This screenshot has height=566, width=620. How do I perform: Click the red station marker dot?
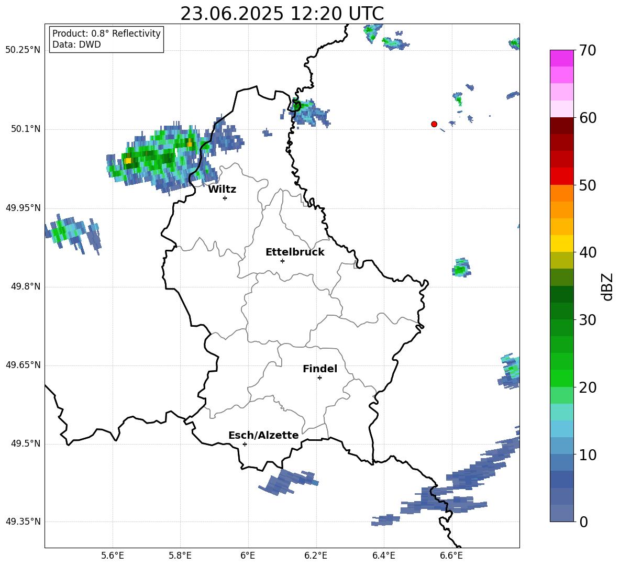(434, 124)
